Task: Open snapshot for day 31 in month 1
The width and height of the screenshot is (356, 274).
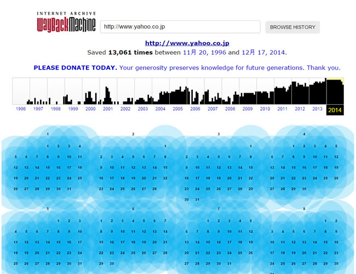Action: (69, 189)
